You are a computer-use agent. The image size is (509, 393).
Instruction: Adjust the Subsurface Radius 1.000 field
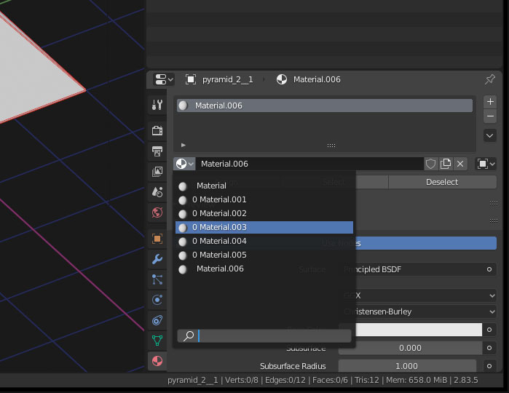coord(407,366)
